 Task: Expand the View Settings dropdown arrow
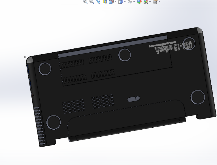[159, 2]
